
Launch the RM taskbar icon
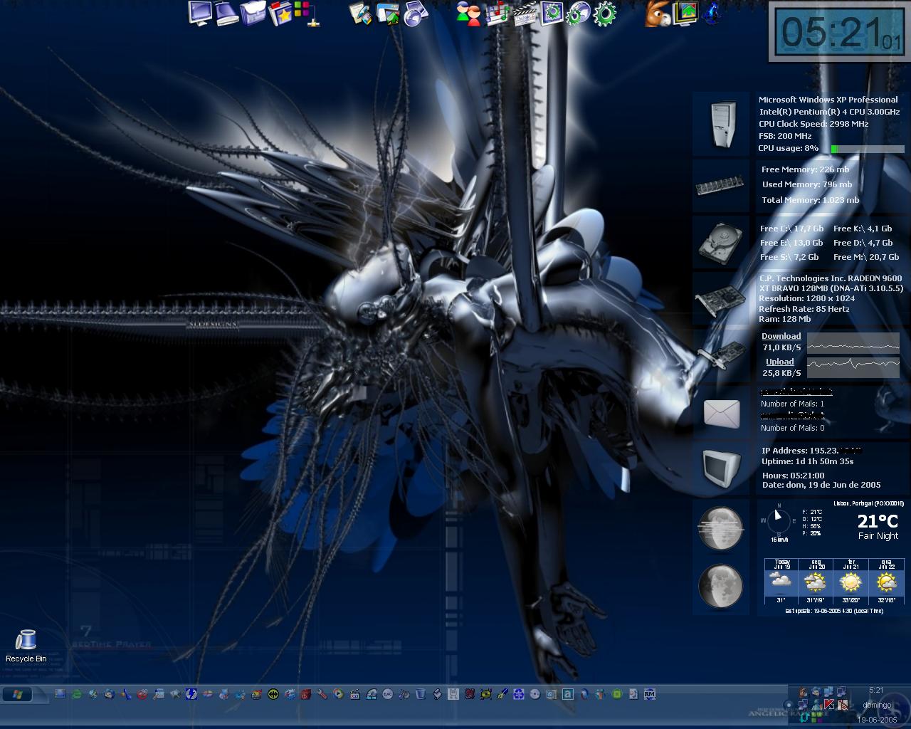[x=649, y=694]
